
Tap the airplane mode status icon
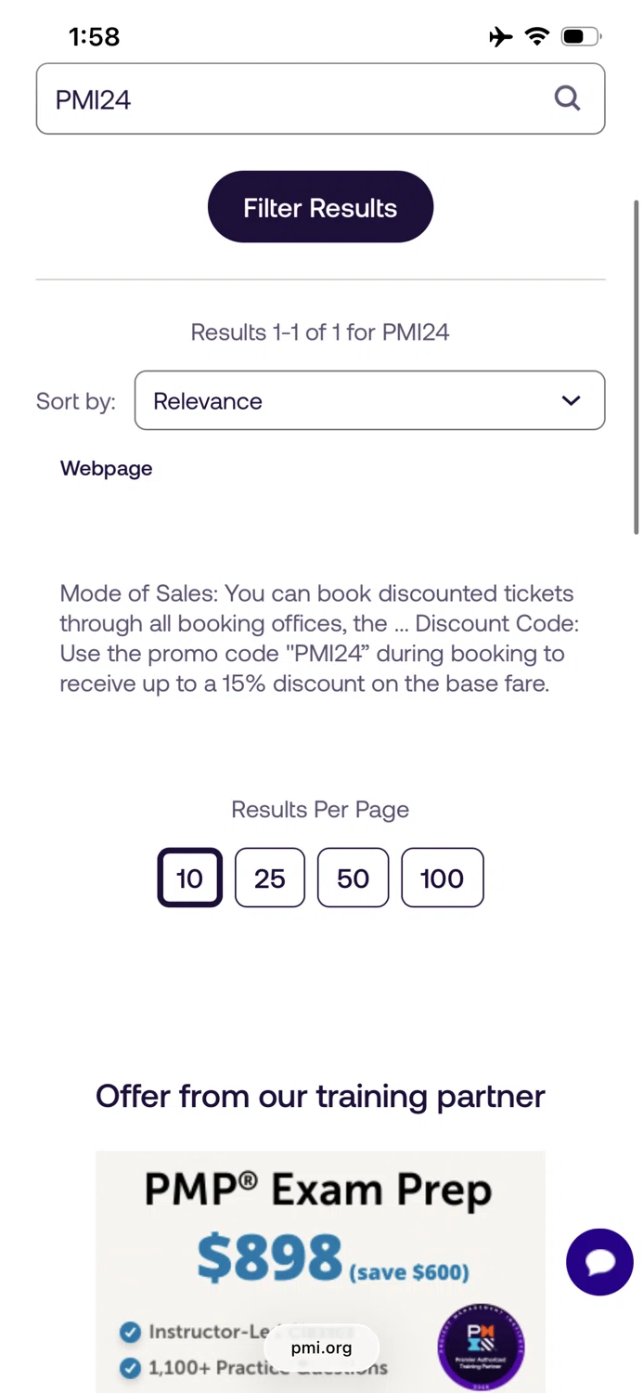(500, 36)
